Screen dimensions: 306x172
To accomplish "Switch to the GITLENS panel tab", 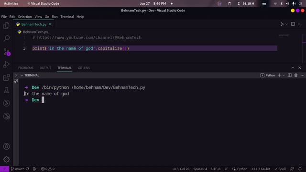I will click(x=84, y=68).
